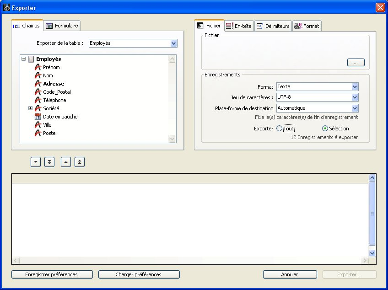This screenshot has width=388, height=290.
Task: Click the single up-arrow button
Action: tap(66, 162)
